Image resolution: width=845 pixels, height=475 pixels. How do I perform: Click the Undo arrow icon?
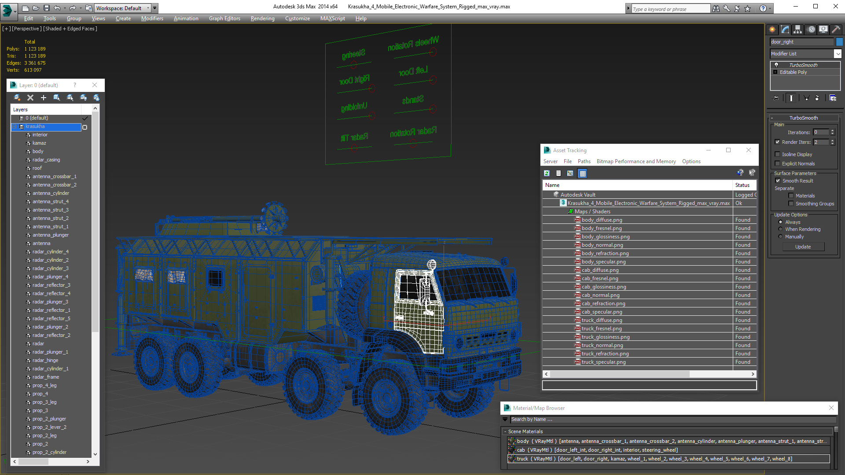pos(57,8)
